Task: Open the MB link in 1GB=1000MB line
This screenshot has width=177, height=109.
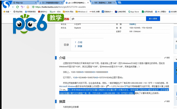Action: coord(82,72)
